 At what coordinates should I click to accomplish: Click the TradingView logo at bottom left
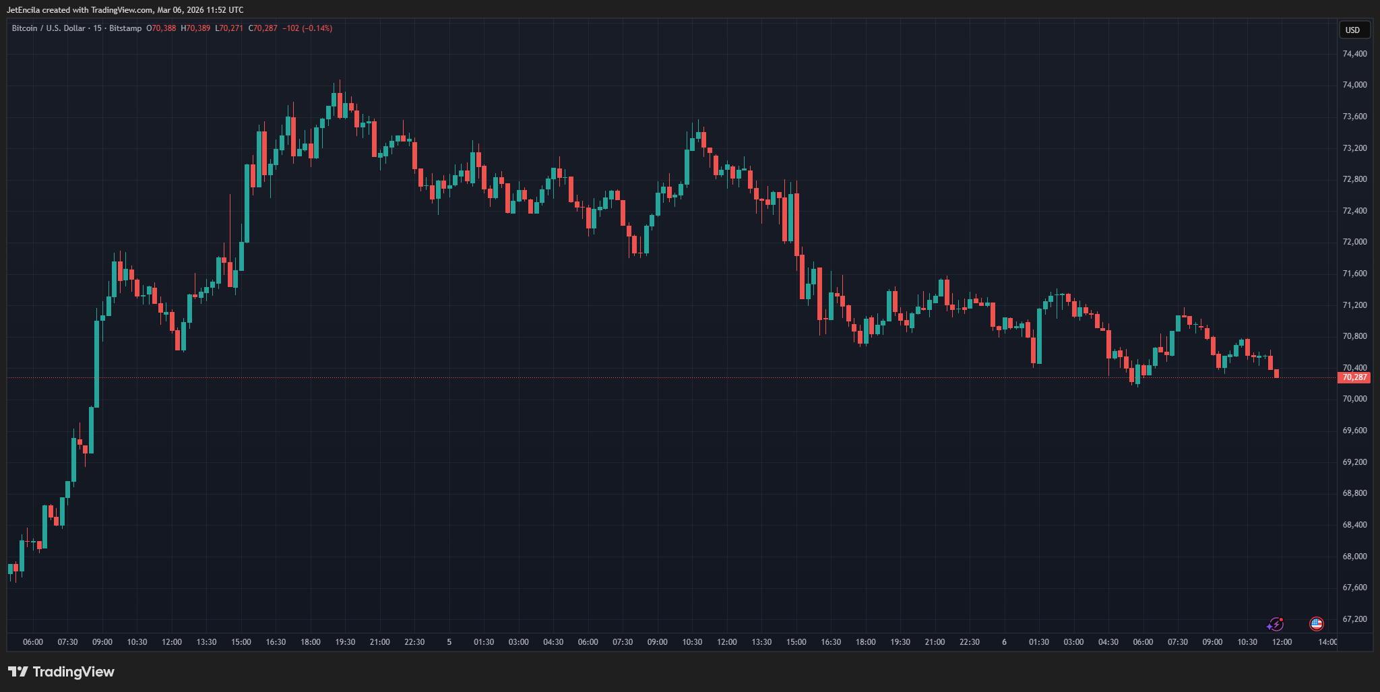tap(61, 672)
